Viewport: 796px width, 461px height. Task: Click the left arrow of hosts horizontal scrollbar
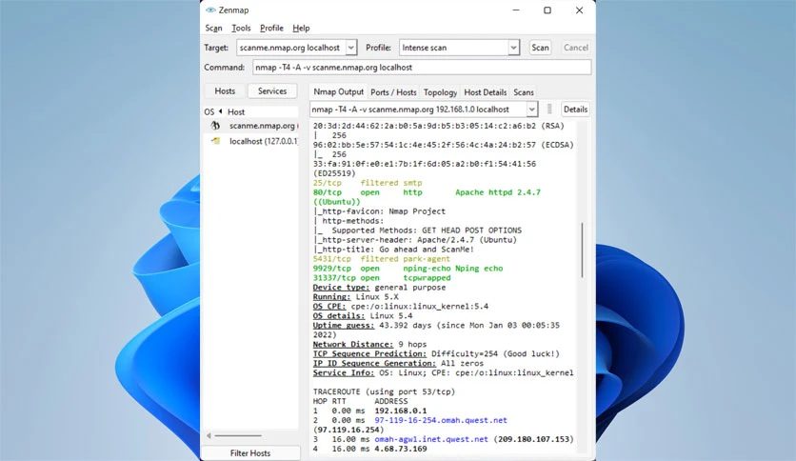(209, 435)
